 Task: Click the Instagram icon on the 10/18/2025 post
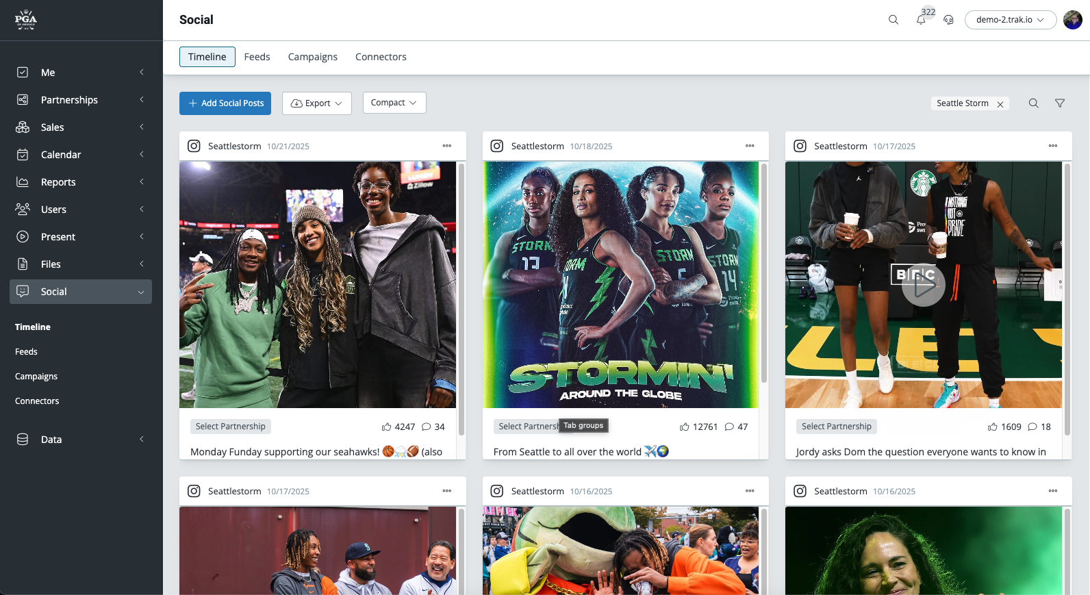point(497,146)
